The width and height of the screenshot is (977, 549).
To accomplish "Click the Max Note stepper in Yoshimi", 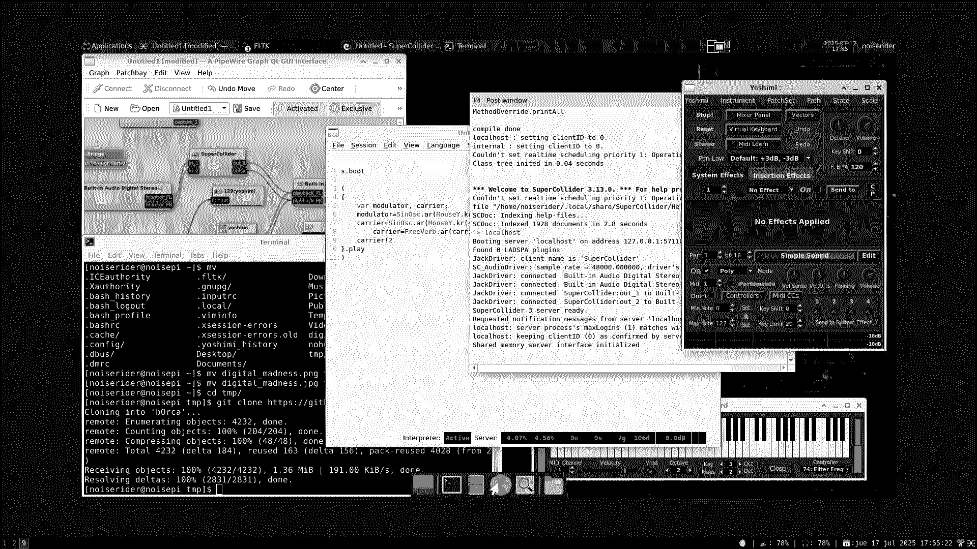I will (x=732, y=323).
